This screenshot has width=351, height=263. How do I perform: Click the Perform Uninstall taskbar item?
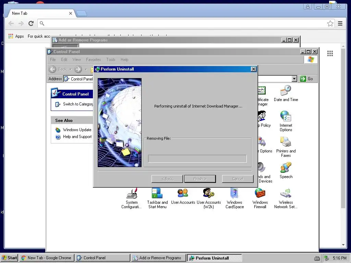tap(214, 258)
